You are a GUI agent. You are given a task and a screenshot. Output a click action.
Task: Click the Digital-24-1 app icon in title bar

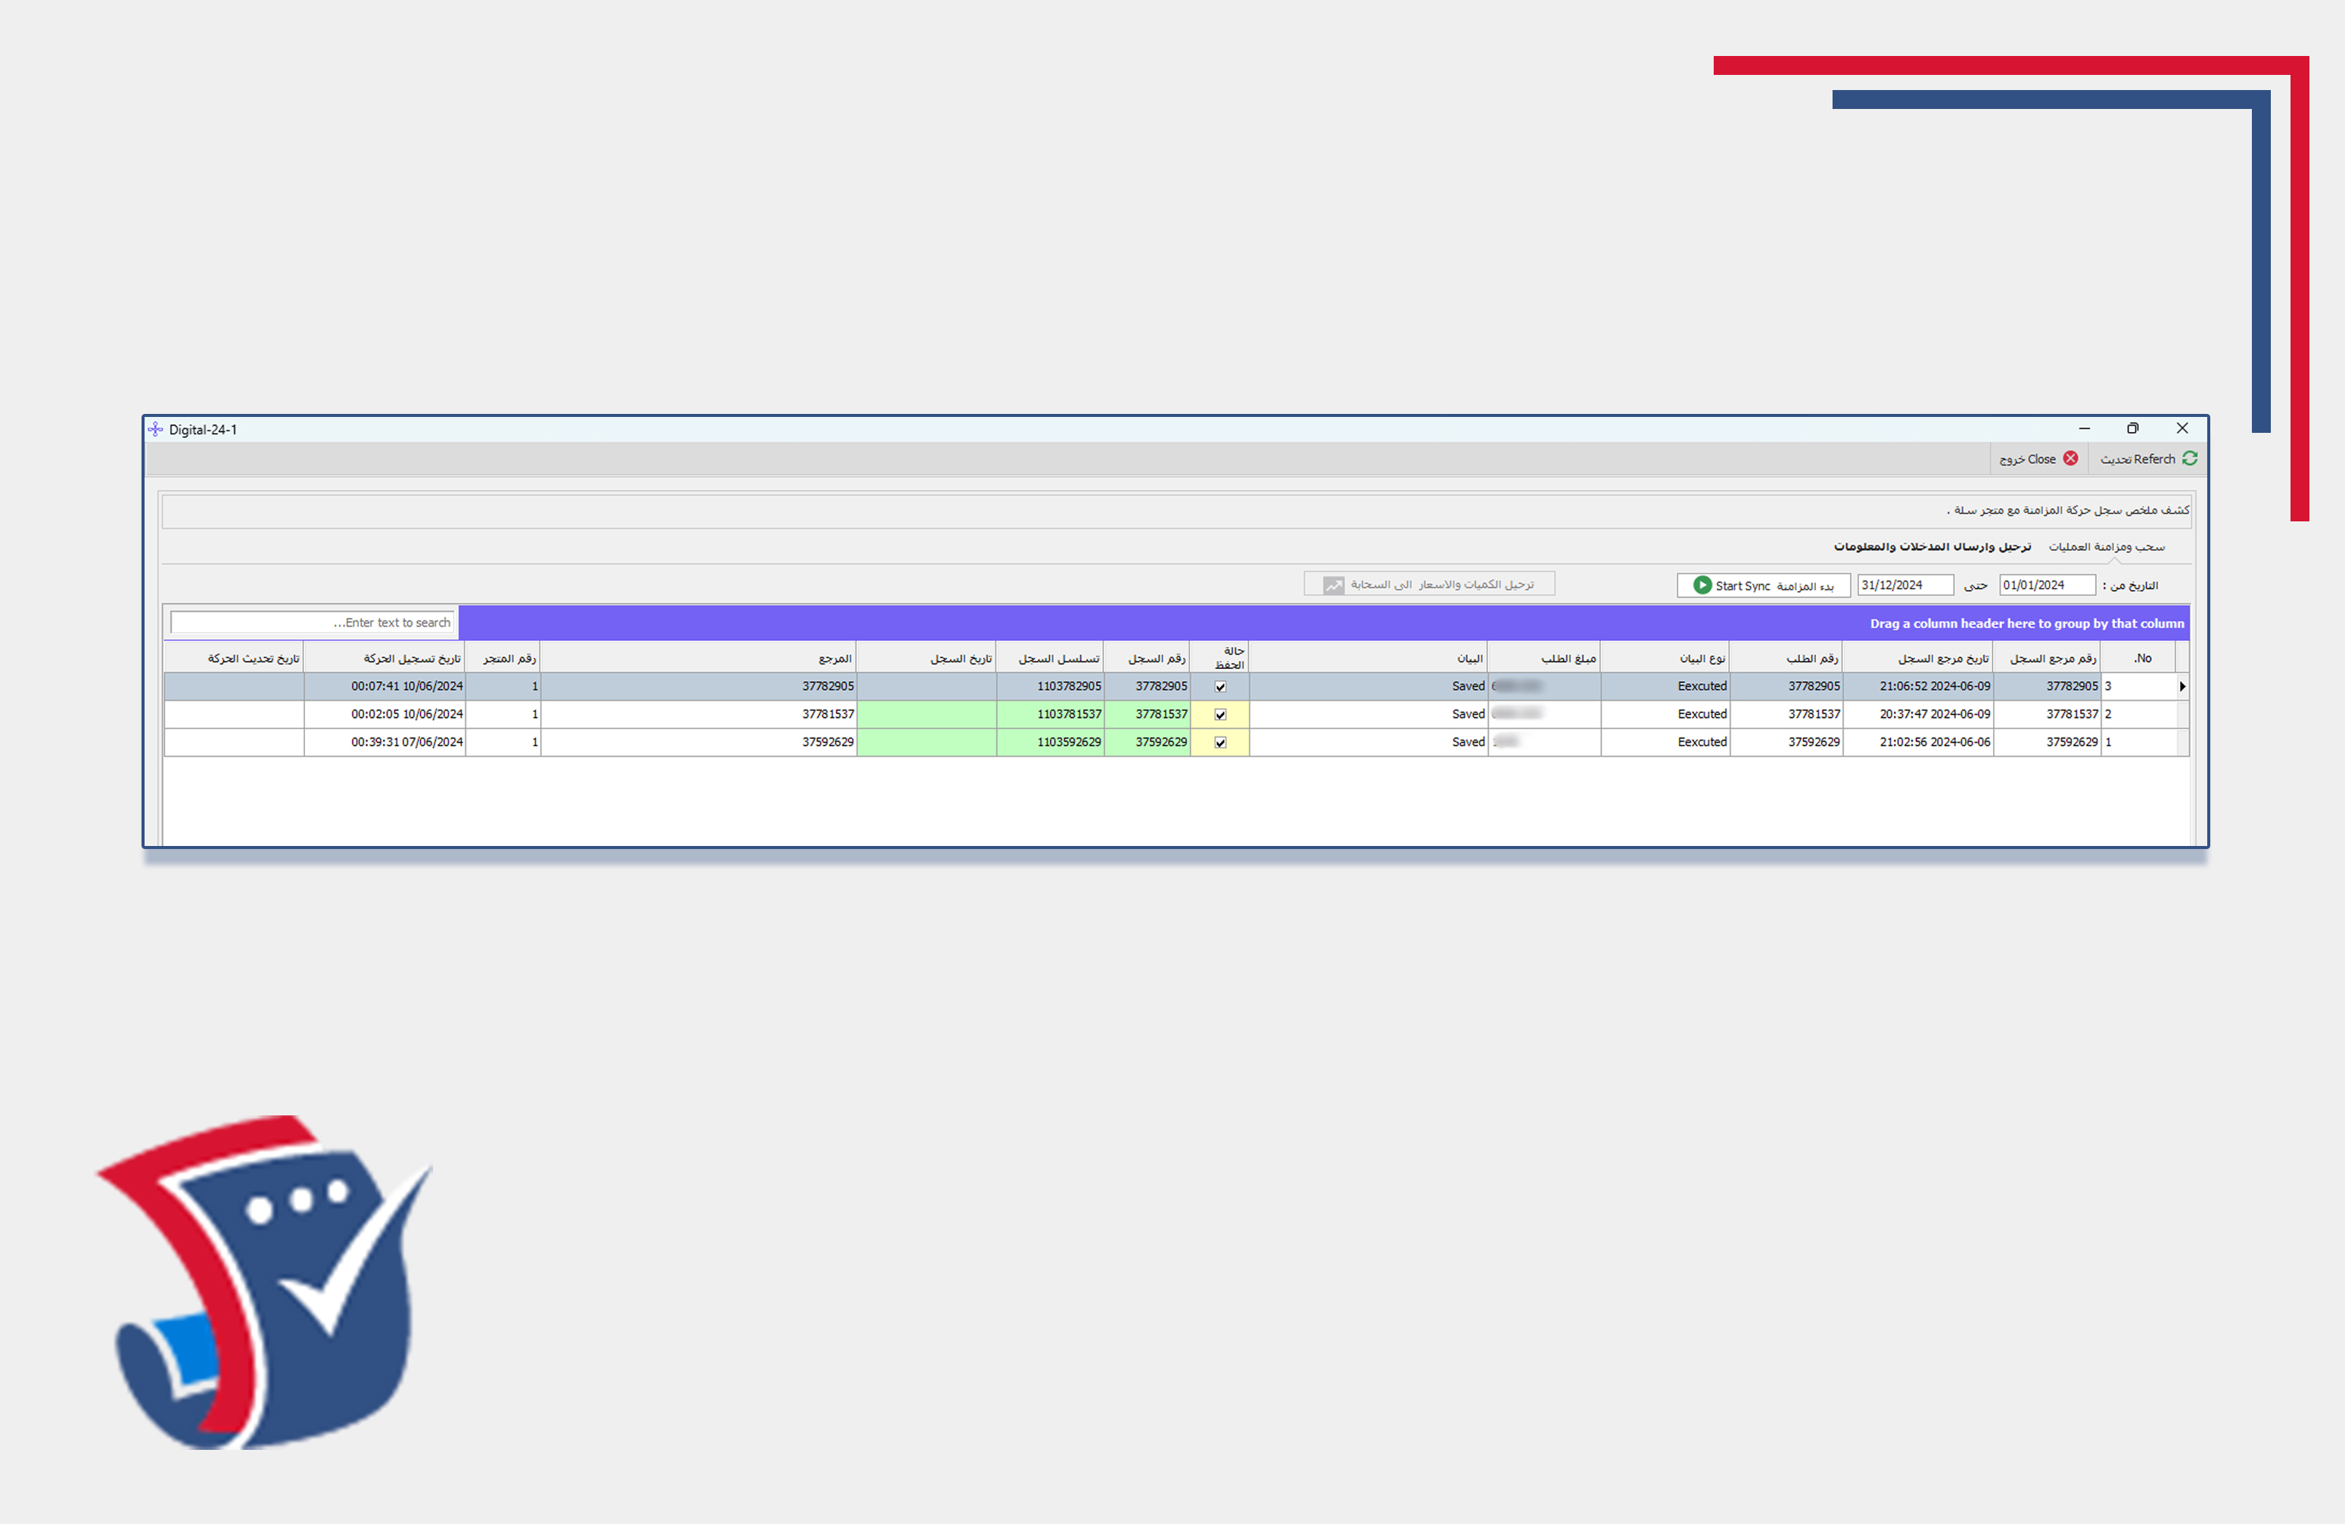pyautogui.click(x=154, y=430)
